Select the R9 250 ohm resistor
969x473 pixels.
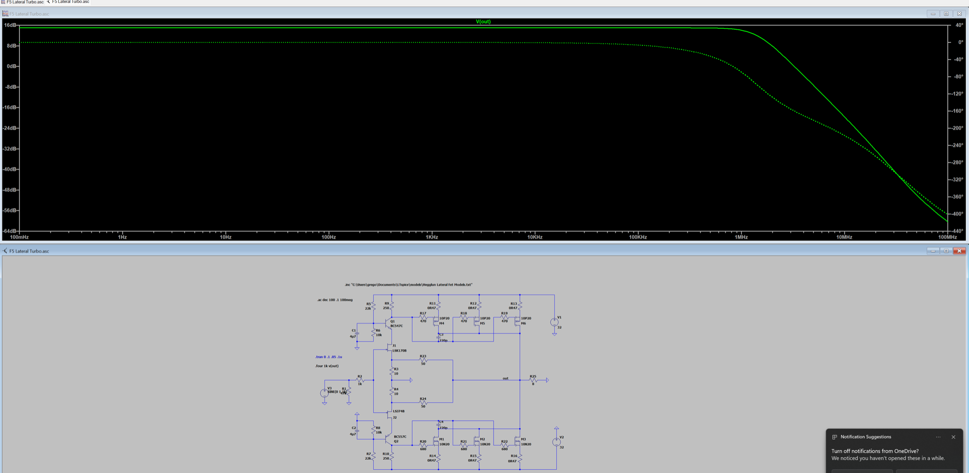[392, 306]
